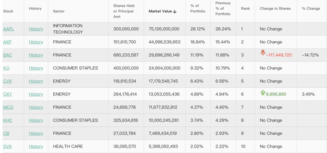View History for the OXY row

point(36,94)
